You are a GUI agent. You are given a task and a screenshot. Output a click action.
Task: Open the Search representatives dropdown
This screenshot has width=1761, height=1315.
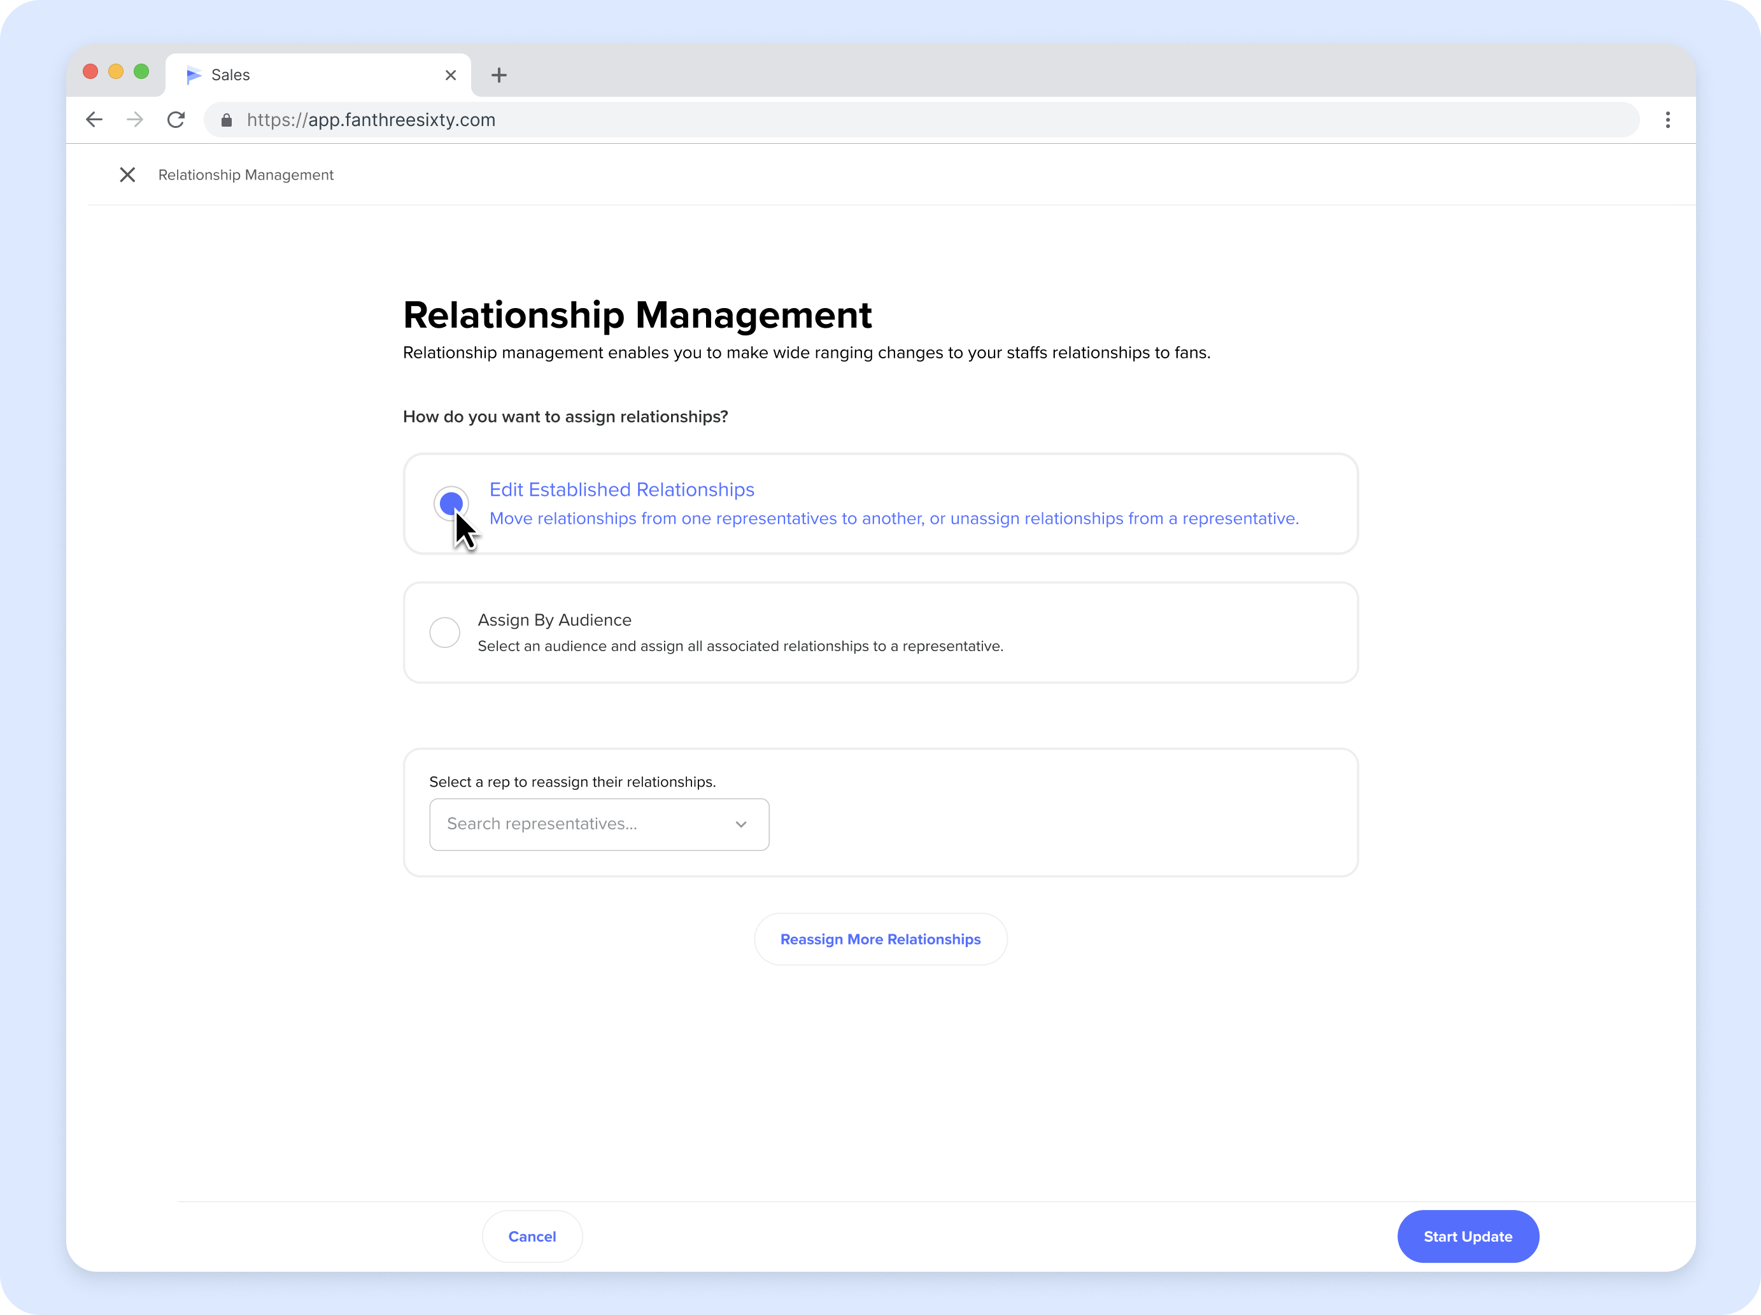click(598, 824)
